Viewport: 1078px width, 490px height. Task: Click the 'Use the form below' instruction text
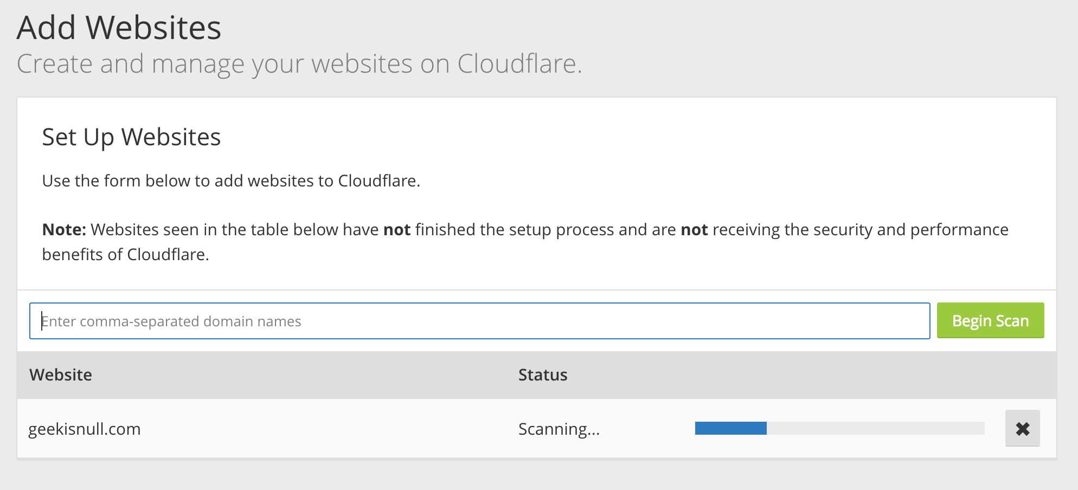[x=231, y=180]
